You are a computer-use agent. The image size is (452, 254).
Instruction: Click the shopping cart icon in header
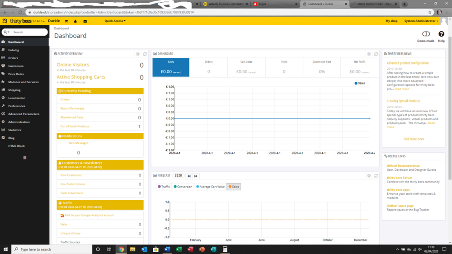[66, 21]
